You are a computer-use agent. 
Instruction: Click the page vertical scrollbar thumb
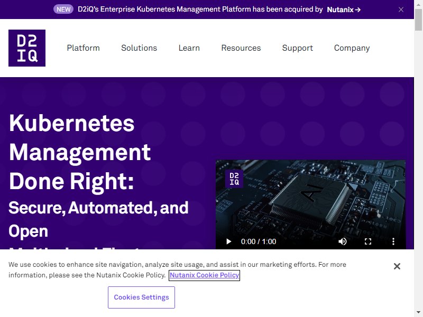pyautogui.click(x=418, y=20)
